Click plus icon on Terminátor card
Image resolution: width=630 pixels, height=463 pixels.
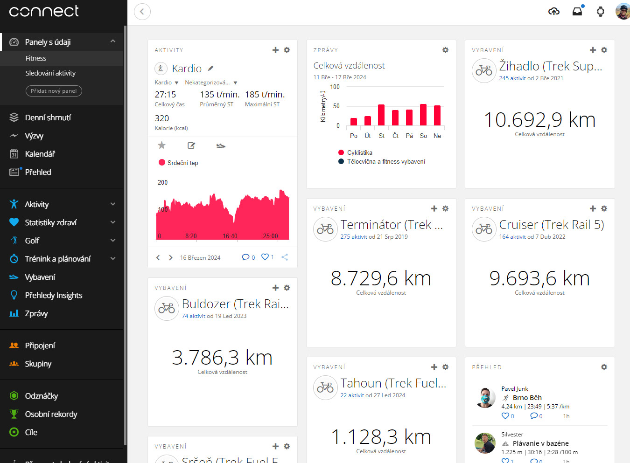pyautogui.click(x=434, y=208)
